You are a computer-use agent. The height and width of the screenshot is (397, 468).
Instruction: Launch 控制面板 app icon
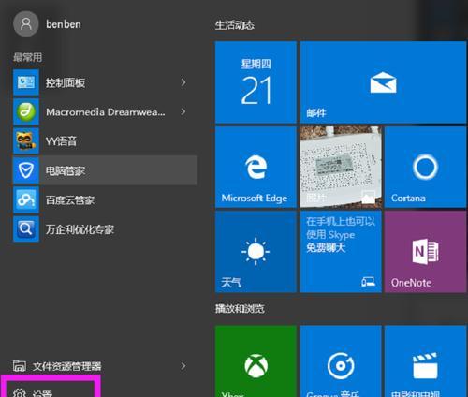click(x=26, y=82)
